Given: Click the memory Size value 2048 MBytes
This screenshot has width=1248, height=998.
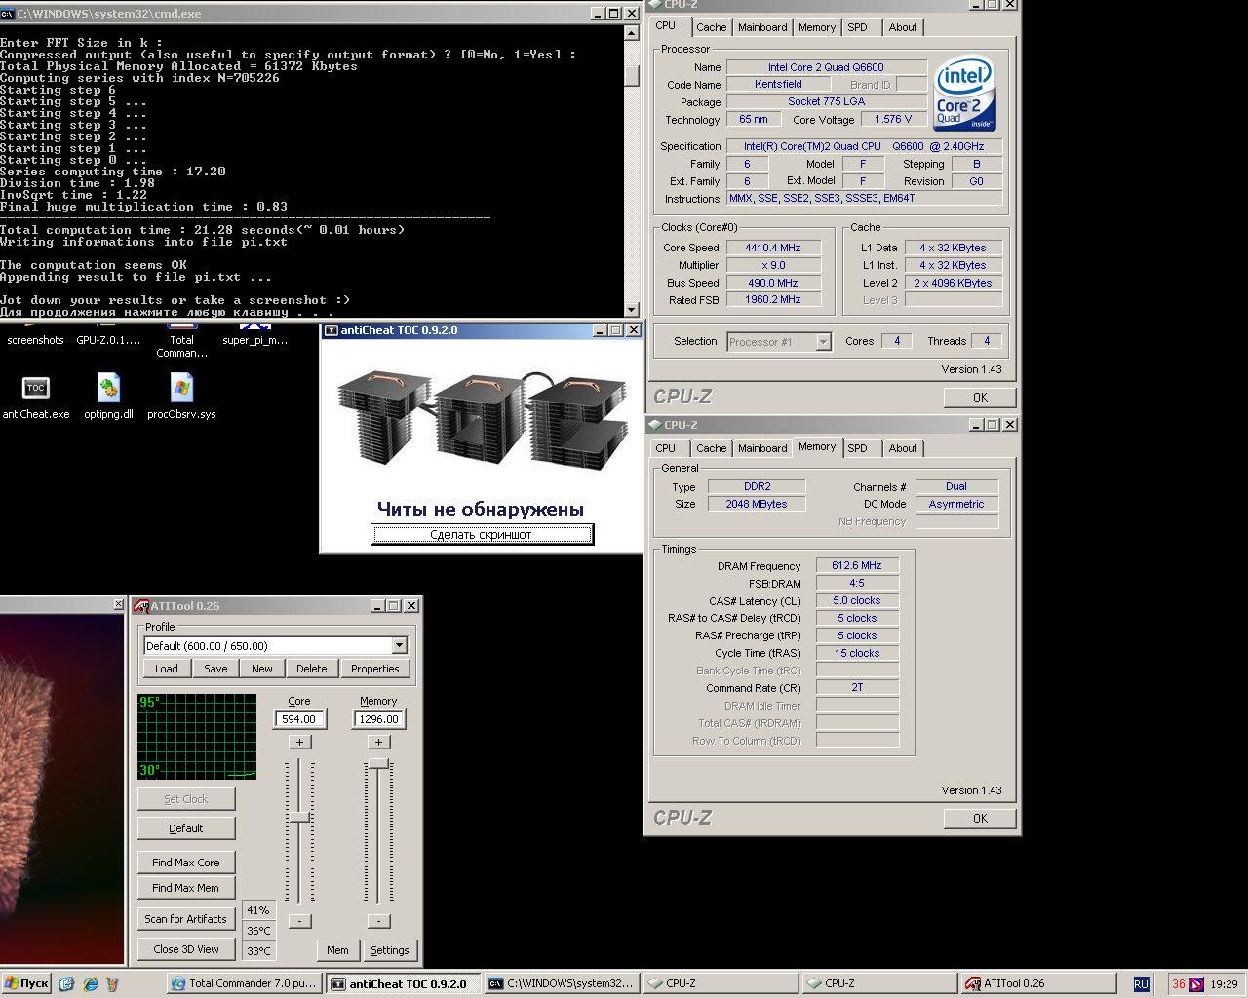Looking at the screenshot, I should click(x=757, y=504).
